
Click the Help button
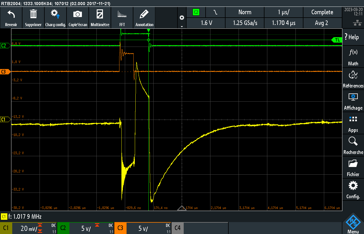coord(352,37)
